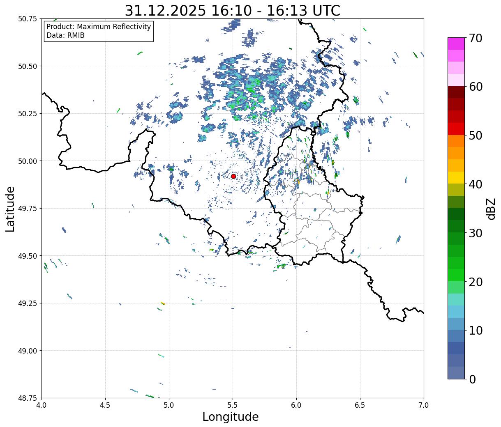Click the dark maroon swatch just below 60
The image size is (501, 427).
tap(456, 92)
